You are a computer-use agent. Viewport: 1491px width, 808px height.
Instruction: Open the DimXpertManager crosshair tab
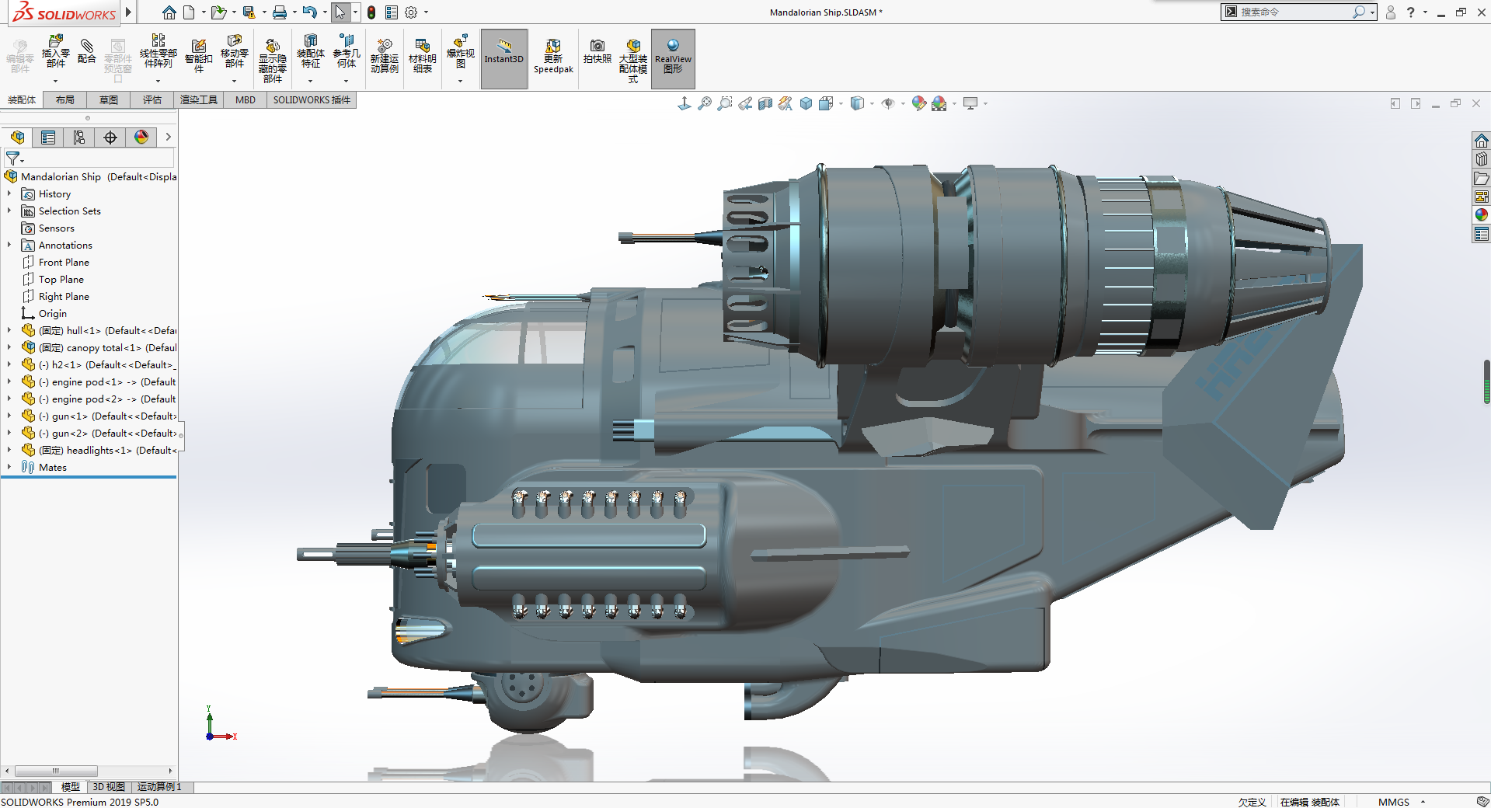click(x=110, y=138)
